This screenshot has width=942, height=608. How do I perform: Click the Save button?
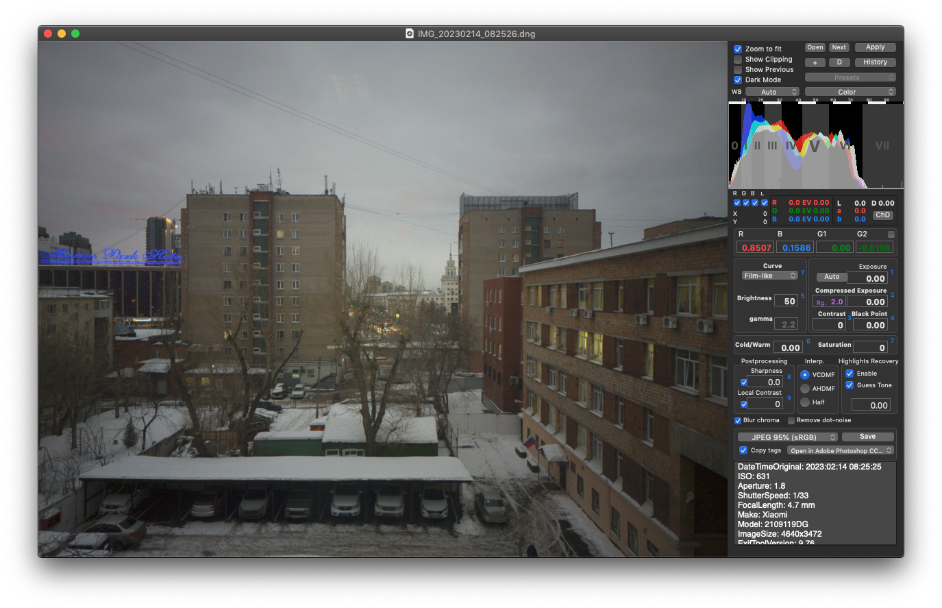coord(868,437)
